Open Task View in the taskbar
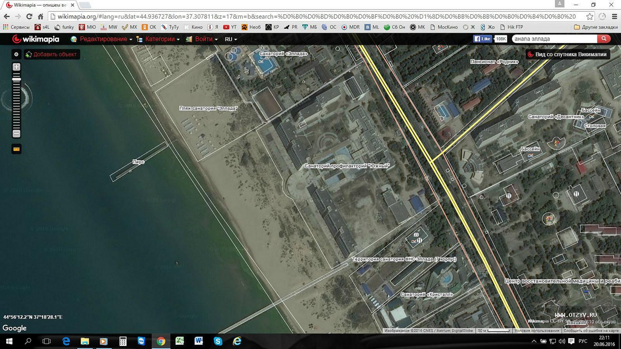621x349 pixels. tap(47, 341)
